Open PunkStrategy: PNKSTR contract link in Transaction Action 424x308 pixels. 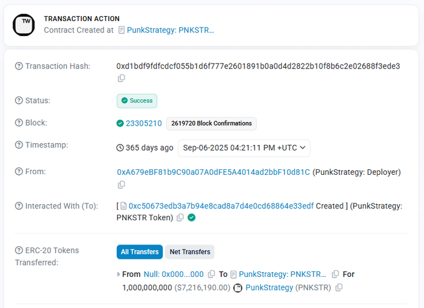[170, 30]
